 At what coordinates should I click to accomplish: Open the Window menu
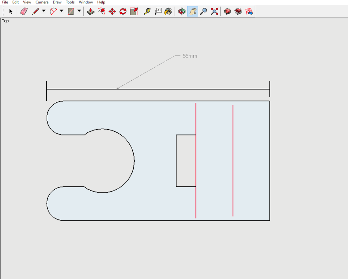[86, 2]
